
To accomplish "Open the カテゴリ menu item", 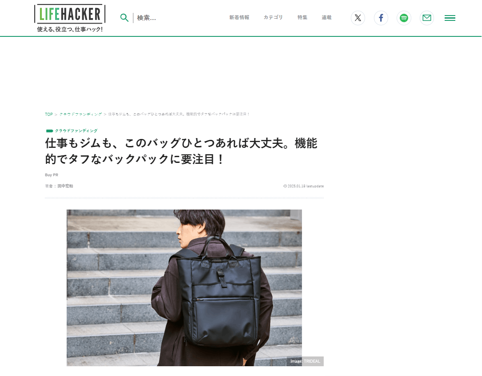I will tap(273, 17).
